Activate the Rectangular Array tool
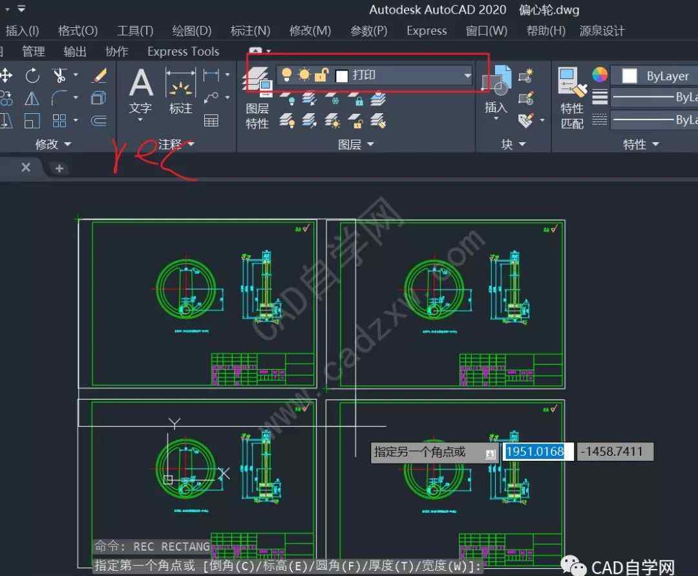This screenshot has height=576, width=698. [59, 121]
